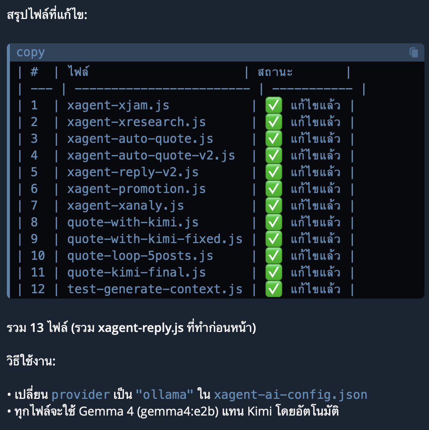Image resolution: width=429 pixels, height=430 pixels.
Task: Click the green checkmark for xagent-xresearch.js
Action: click(273, 122)
